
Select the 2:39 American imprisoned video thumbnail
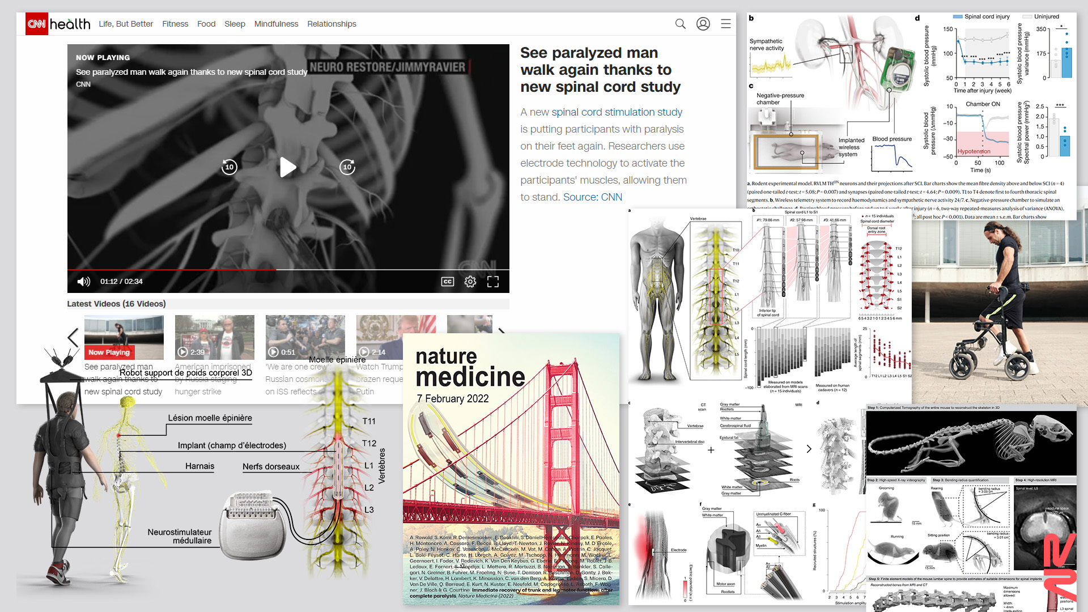(x=214, y=338)
